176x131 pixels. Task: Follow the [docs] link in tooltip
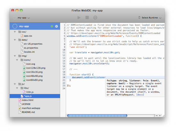(x=140, y=95)
